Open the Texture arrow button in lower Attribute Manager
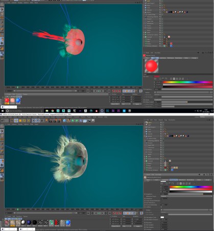214x231 pixels. click(x=161, y=210)
